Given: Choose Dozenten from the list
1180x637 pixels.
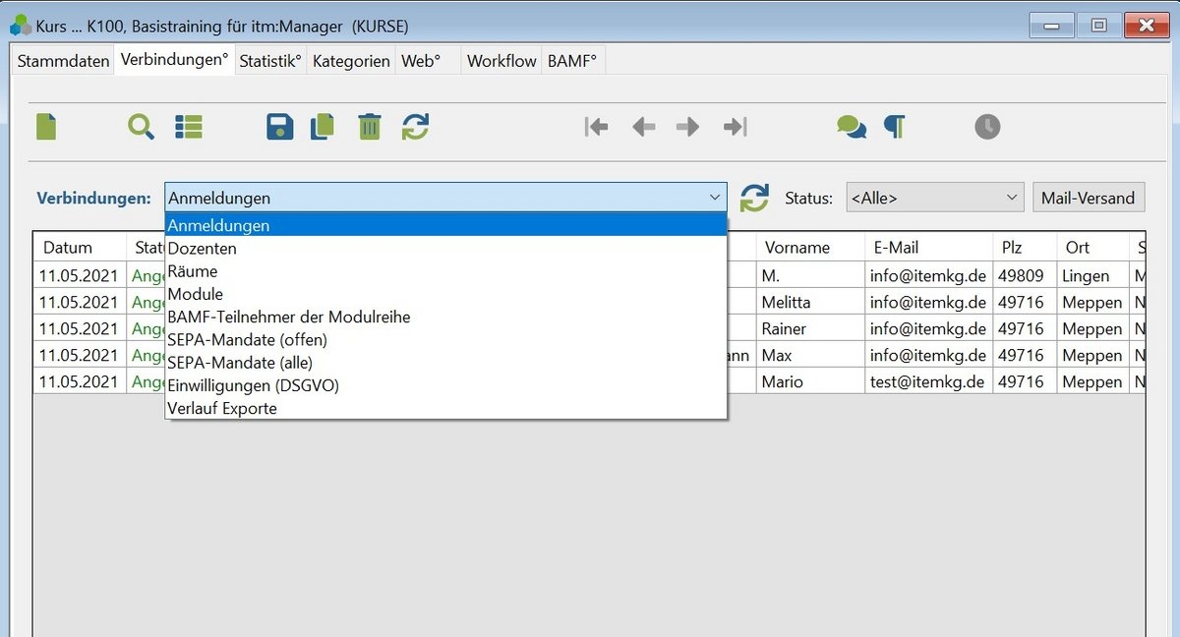Looking at the screenshot, I should click(x=446, y=249).
